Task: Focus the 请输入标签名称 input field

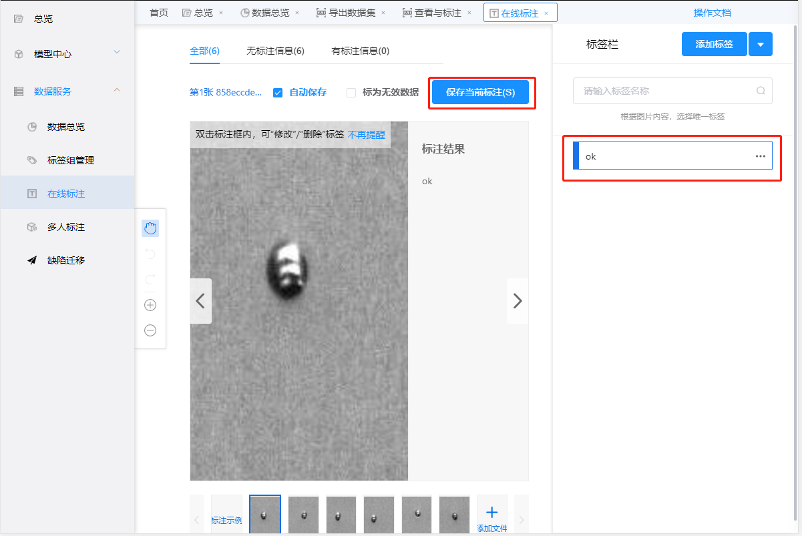Action: [x=672, y=91]
